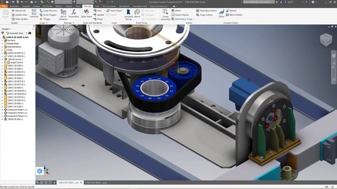This screenshot has width=337, height=189.
Task: Switch to the Sketch ribbon tab
Action: click(58, 6)
